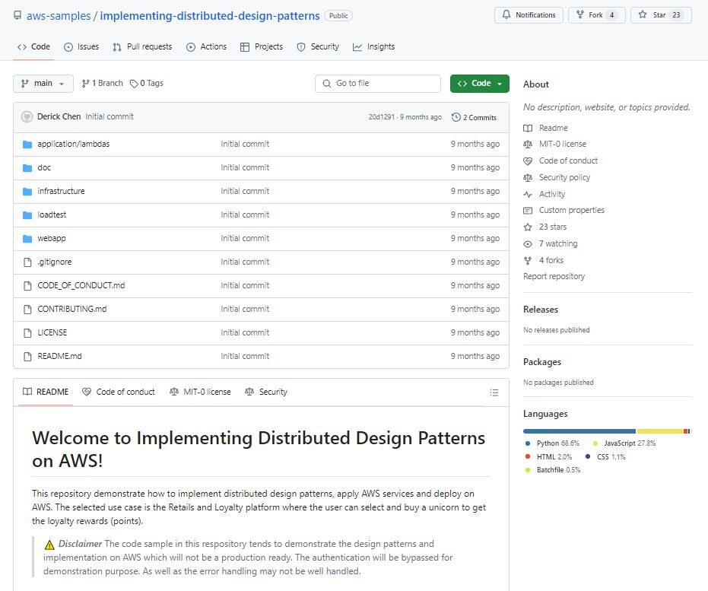Click the Notifications bell icon
This screenshot has height=591, width=708.
506,15
